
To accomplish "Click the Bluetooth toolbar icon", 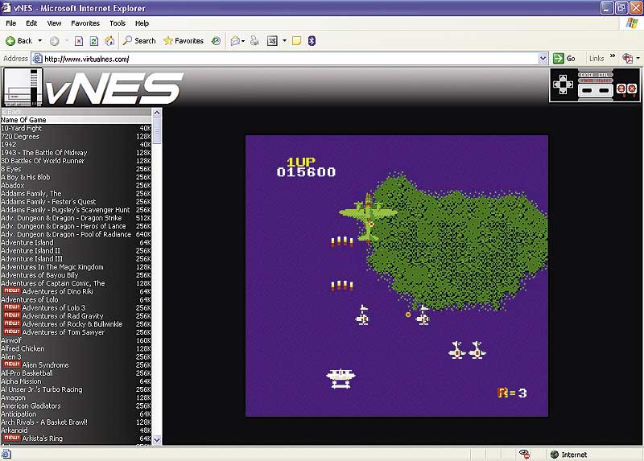I will point(312,41).
